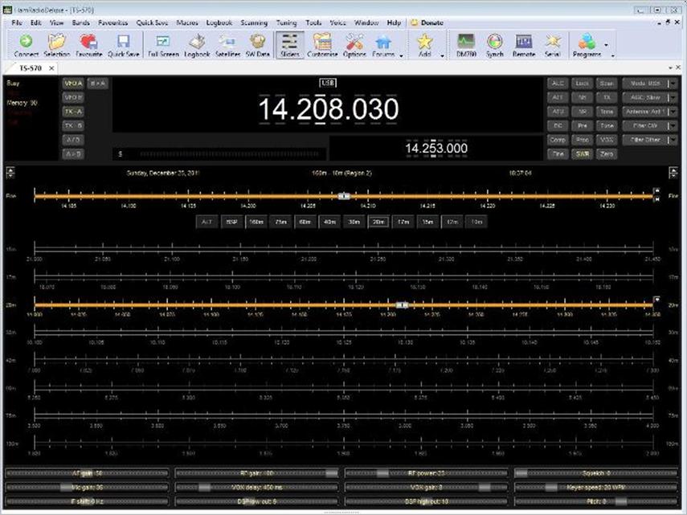Open the Macros menu
This screenshot has height=515, width=687.
(x=187, y=23)
